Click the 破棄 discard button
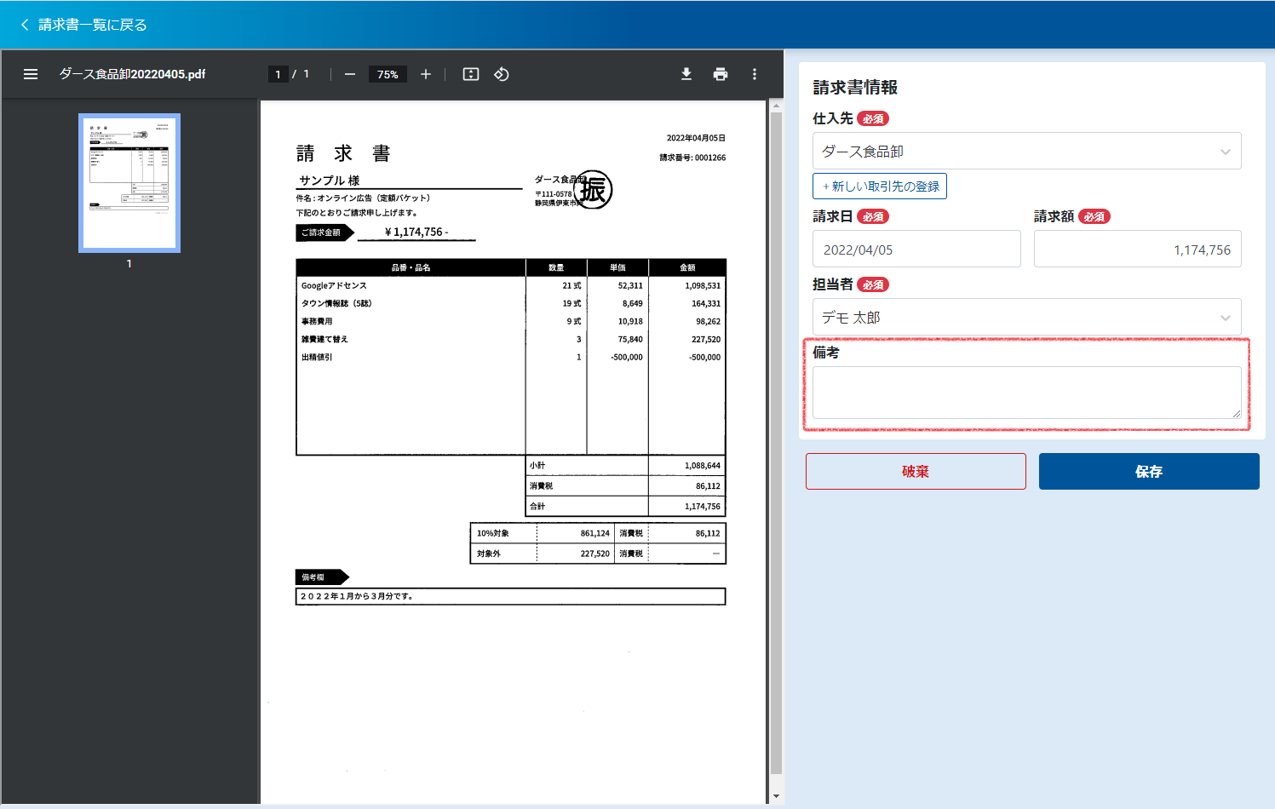This screenshot has height=809, width=1275. point(916,471)
